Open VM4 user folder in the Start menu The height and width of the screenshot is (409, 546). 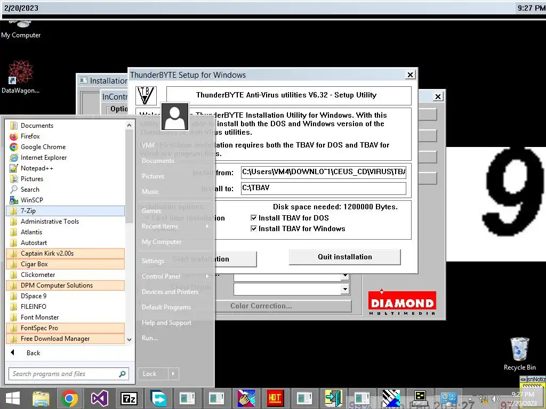(x=148, y=145)
